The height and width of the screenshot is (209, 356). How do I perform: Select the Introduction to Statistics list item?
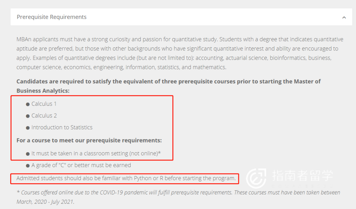[x=62, y=128]
